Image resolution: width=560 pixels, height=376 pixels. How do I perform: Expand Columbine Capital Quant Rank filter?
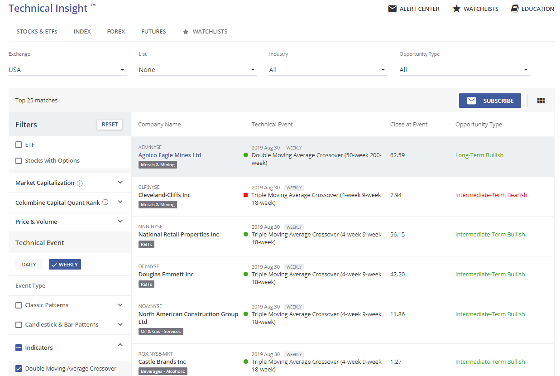coord(120,202)
